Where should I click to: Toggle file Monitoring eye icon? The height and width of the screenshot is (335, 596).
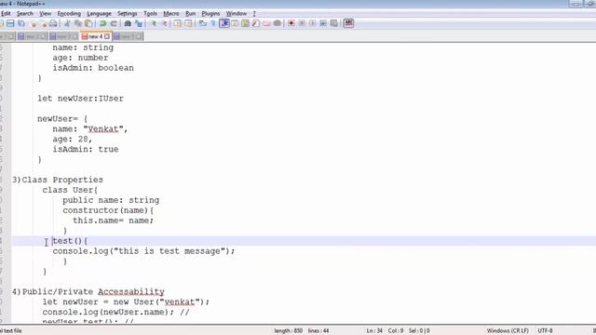pyautogui.click(x=278, y=23)
